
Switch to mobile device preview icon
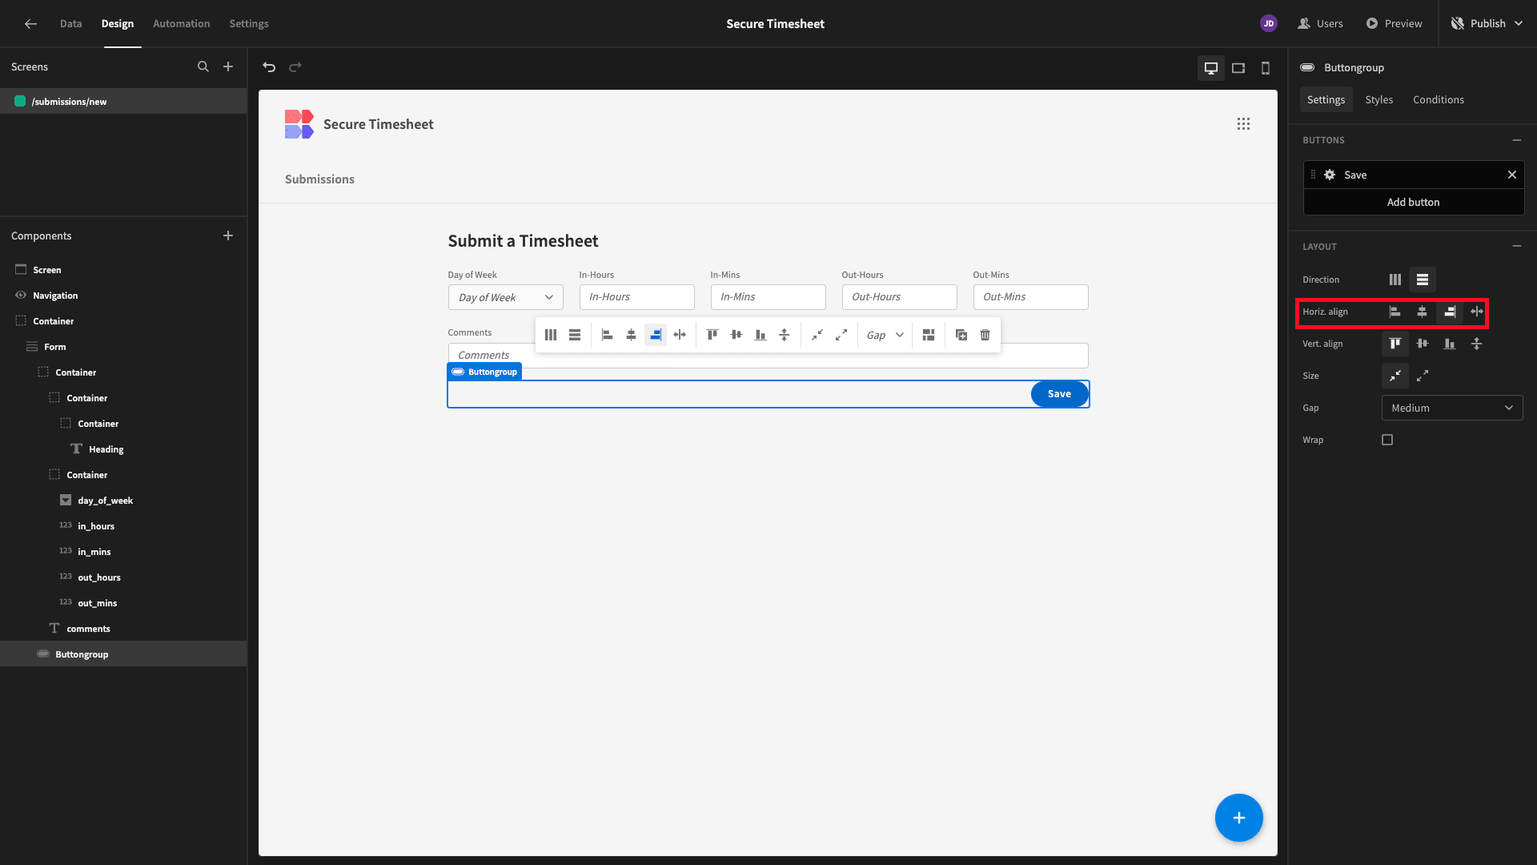1266,68
